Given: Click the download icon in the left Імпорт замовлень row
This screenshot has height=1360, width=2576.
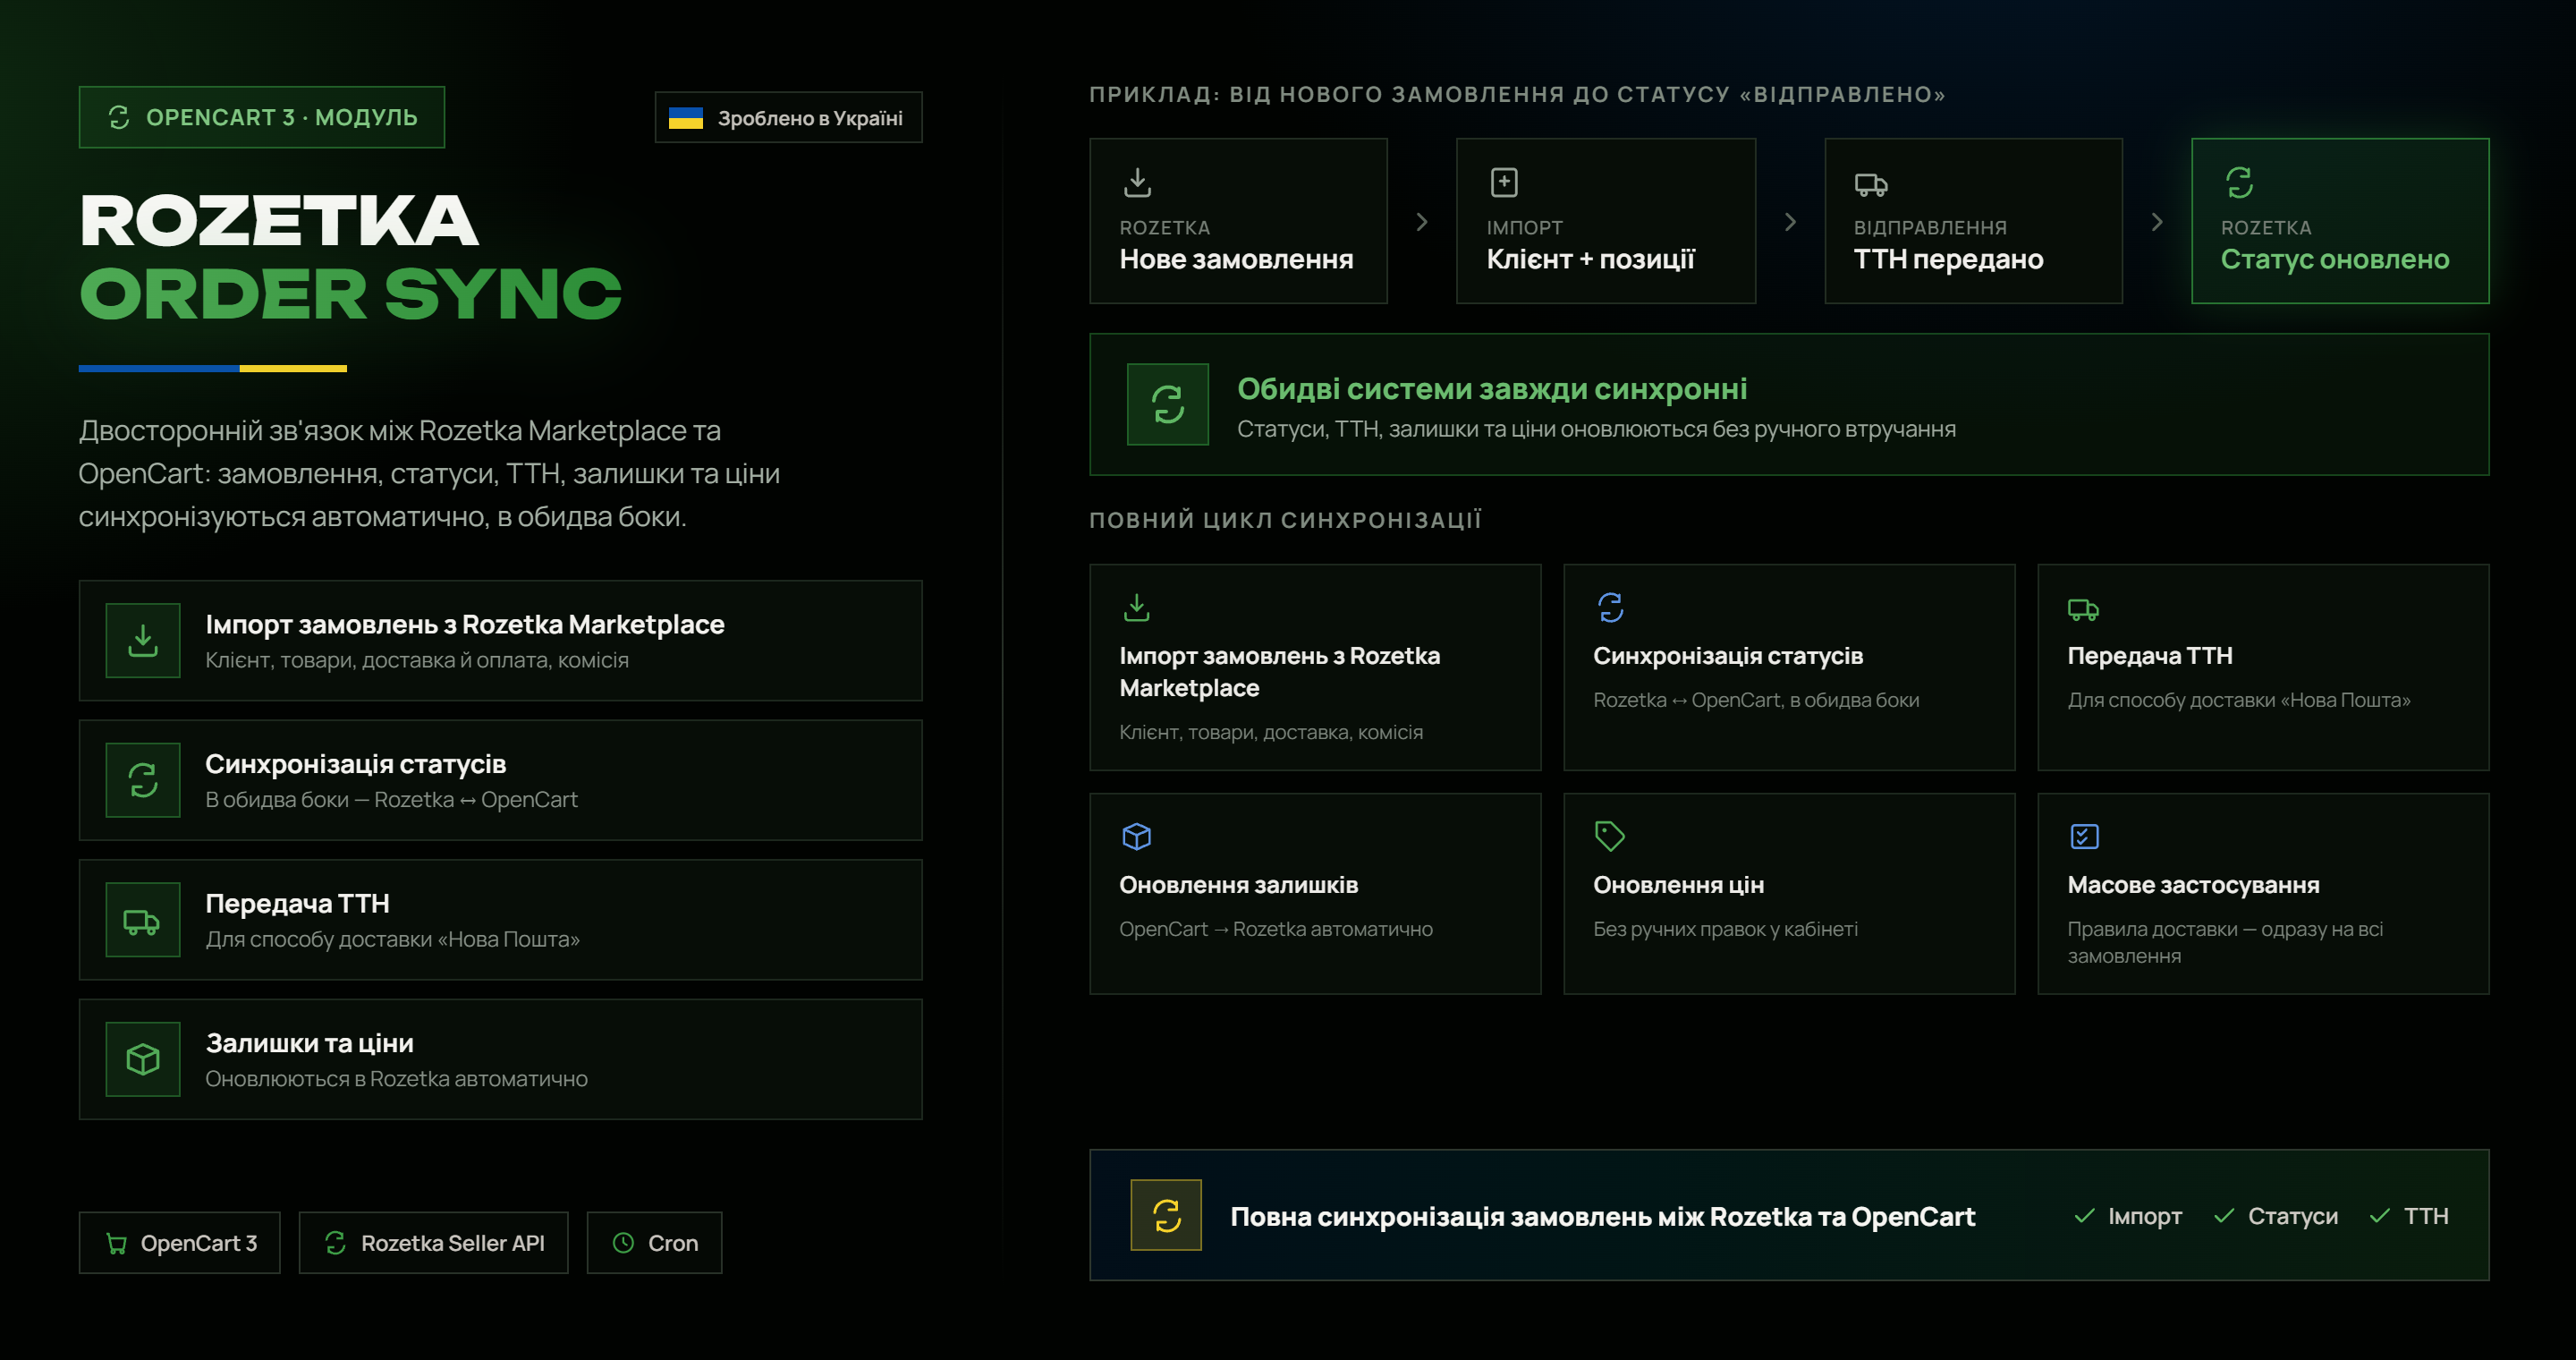Looking at the screenshot, I should coord(143,640).
